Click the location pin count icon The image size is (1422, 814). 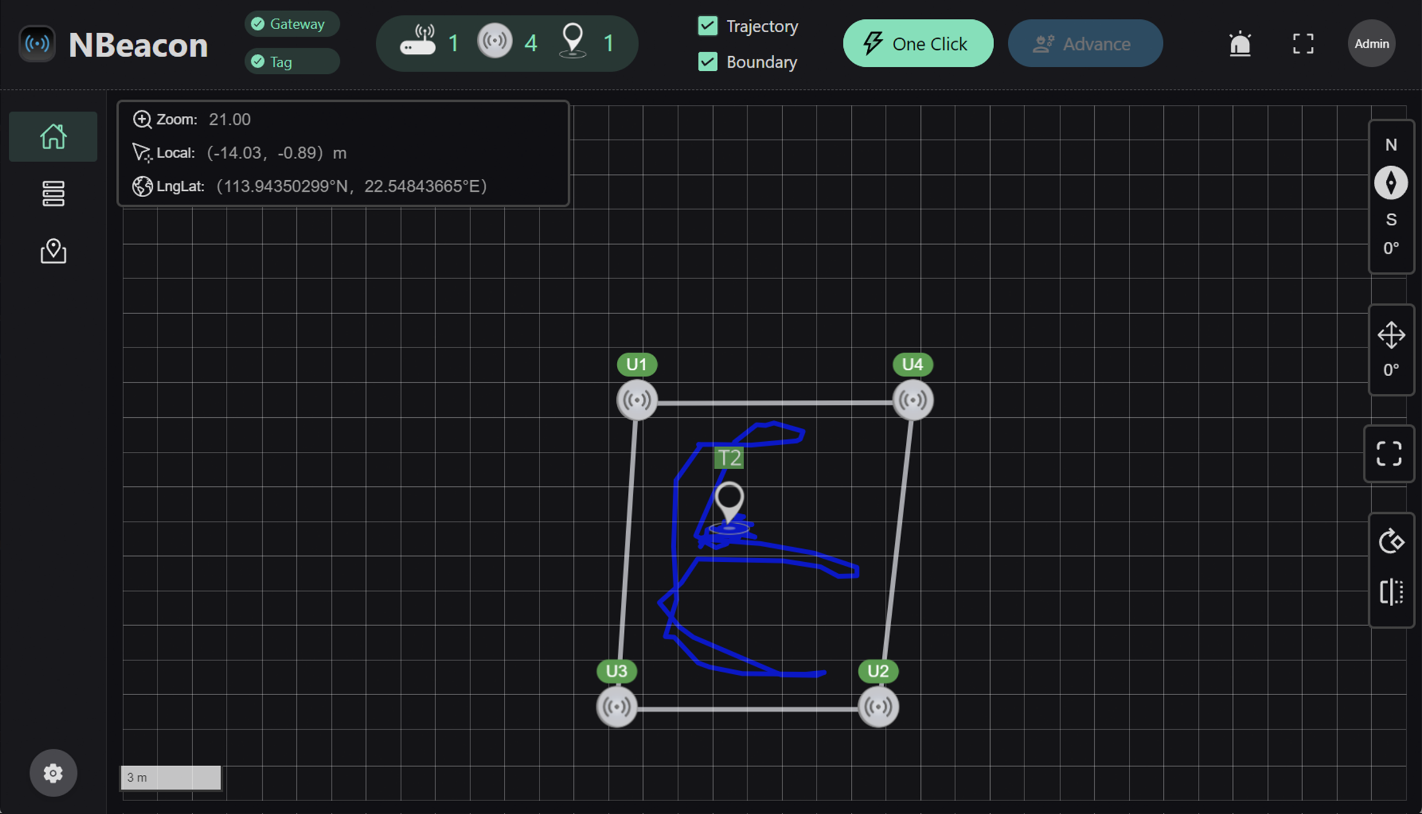click(571, 42)
